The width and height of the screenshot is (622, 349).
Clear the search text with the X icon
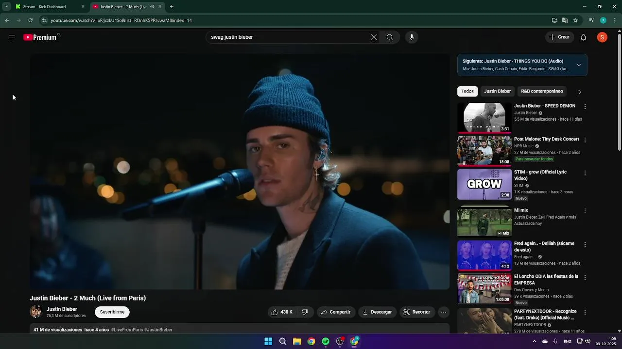pyautogui.click(x=374, y=37)
